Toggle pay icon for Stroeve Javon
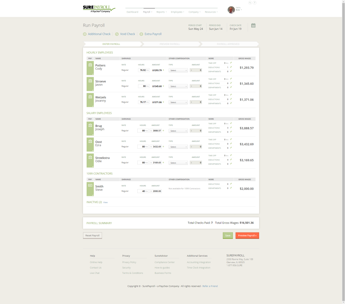345x304 pixels. click(90, 84)
